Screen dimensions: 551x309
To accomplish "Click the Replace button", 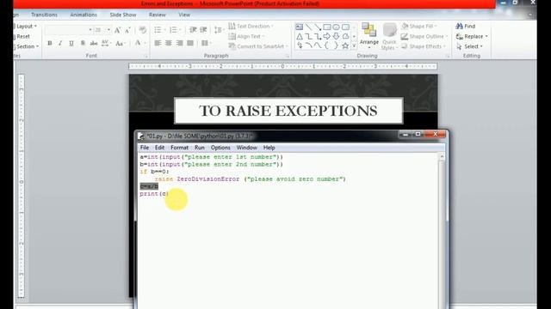I will click(x=472, y=36).
